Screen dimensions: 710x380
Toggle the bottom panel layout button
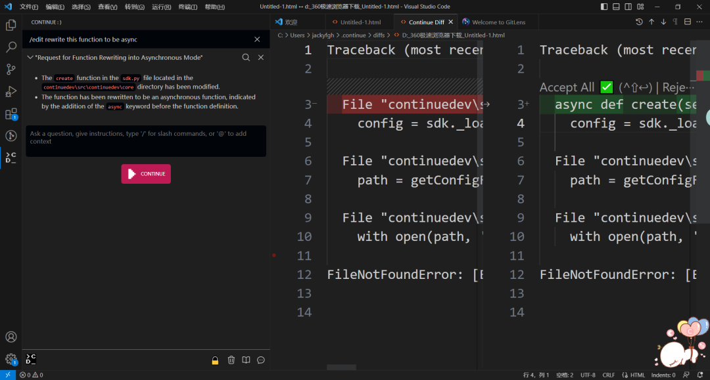pyautogui.click(x=616, y=7)
